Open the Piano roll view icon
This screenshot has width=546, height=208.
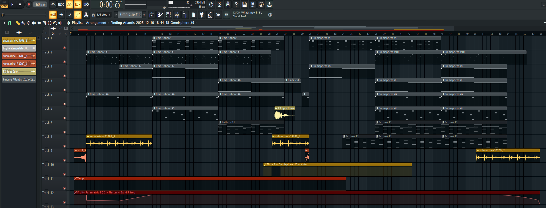160,15
